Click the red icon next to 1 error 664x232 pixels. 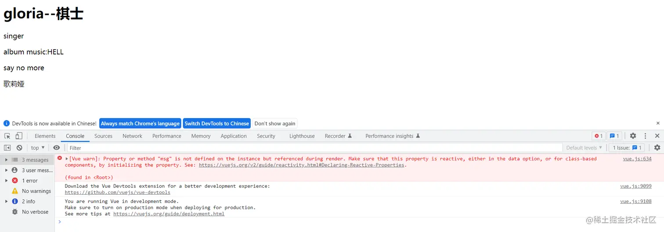coord(15,181)
